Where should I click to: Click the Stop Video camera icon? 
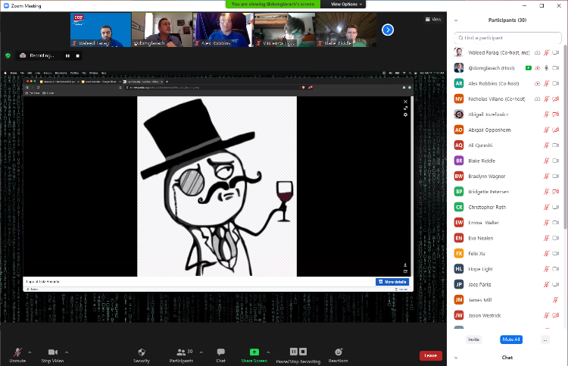tap(52, 352)
